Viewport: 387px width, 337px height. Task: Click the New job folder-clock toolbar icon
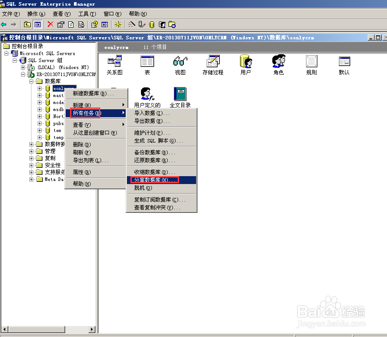(172, 24)
